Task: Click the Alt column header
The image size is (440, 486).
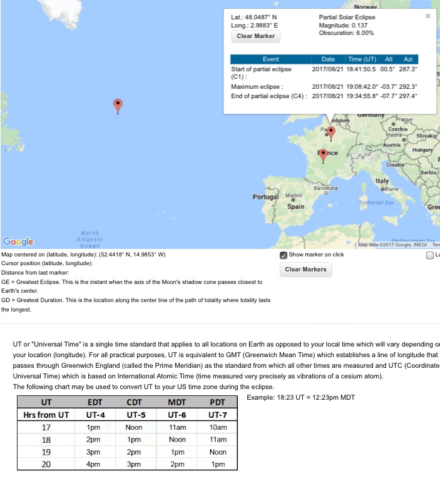Action: pos(389,59)
